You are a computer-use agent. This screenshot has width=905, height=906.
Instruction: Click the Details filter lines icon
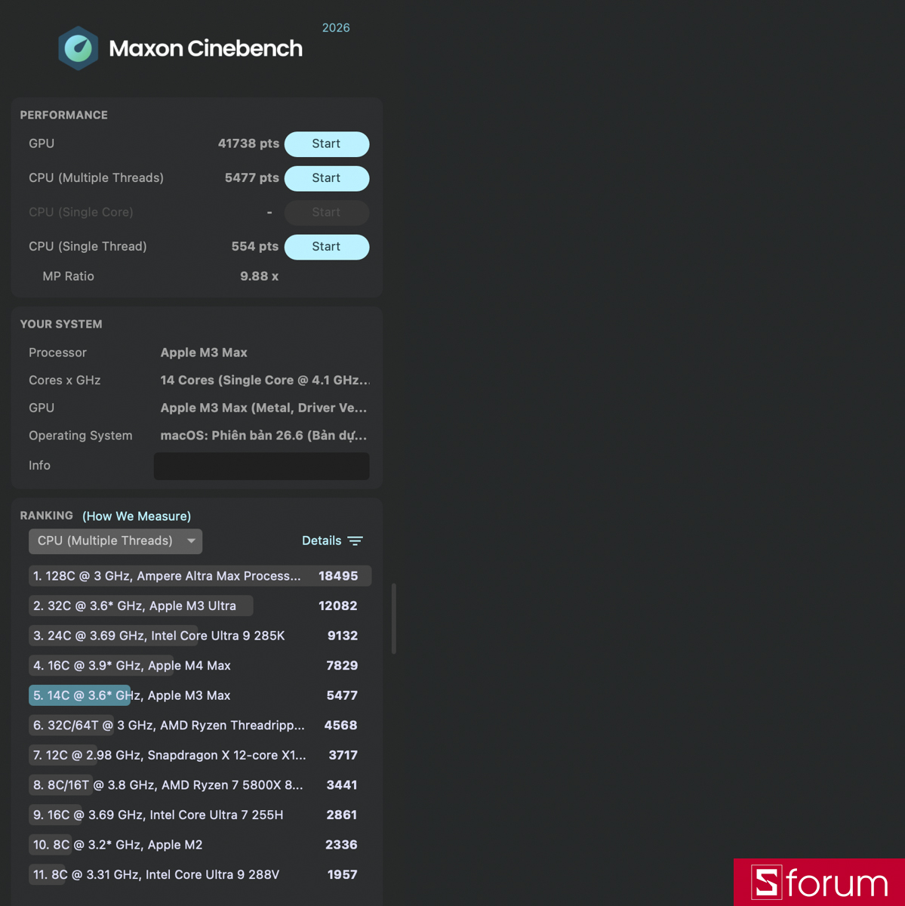(355, 541)
